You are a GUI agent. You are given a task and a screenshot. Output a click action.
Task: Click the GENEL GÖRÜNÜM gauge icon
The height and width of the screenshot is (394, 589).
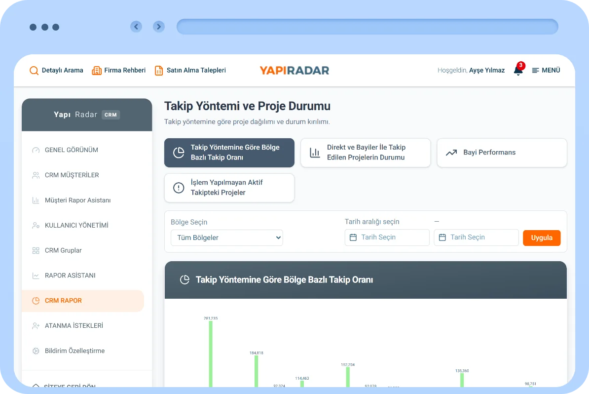(x=36, y=150)
